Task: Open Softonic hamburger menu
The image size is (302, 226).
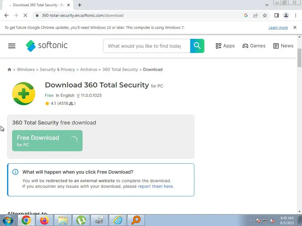Action: [x=12, y=46]
